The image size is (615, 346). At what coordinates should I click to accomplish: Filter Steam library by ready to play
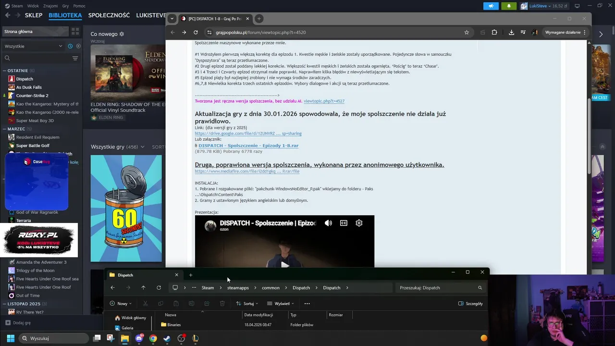[x=77, y=46]
